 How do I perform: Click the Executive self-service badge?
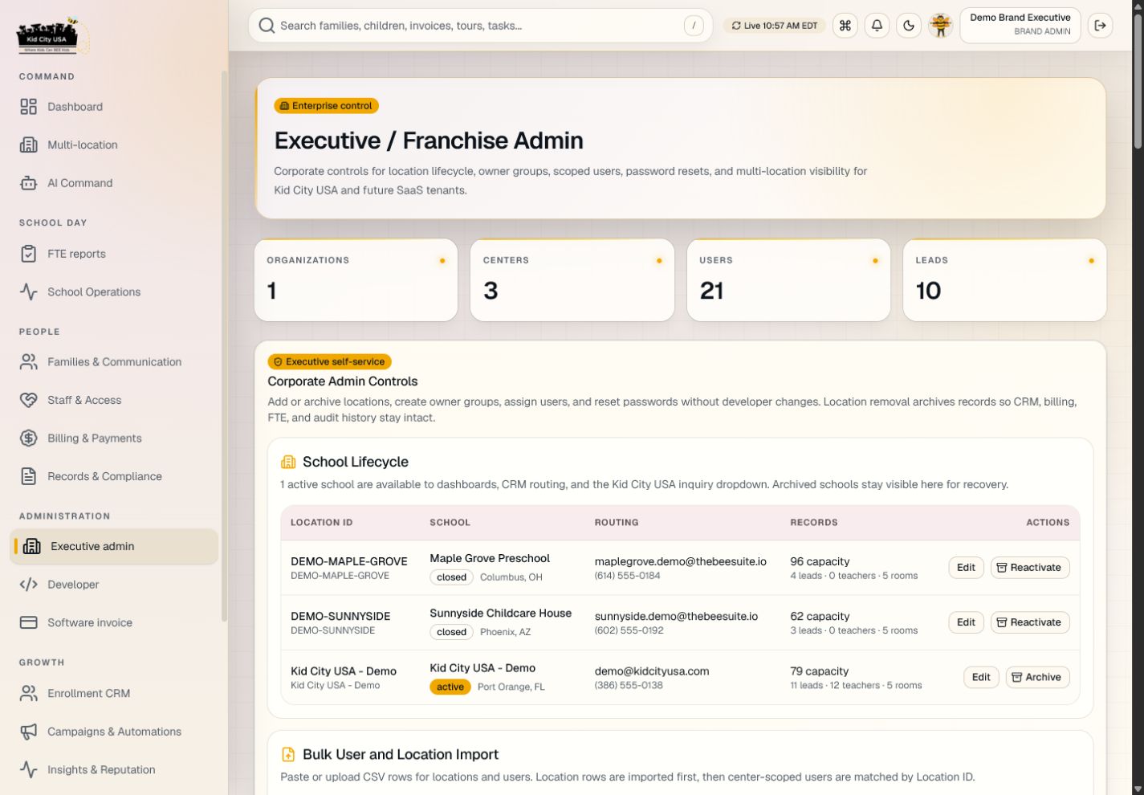329,361
